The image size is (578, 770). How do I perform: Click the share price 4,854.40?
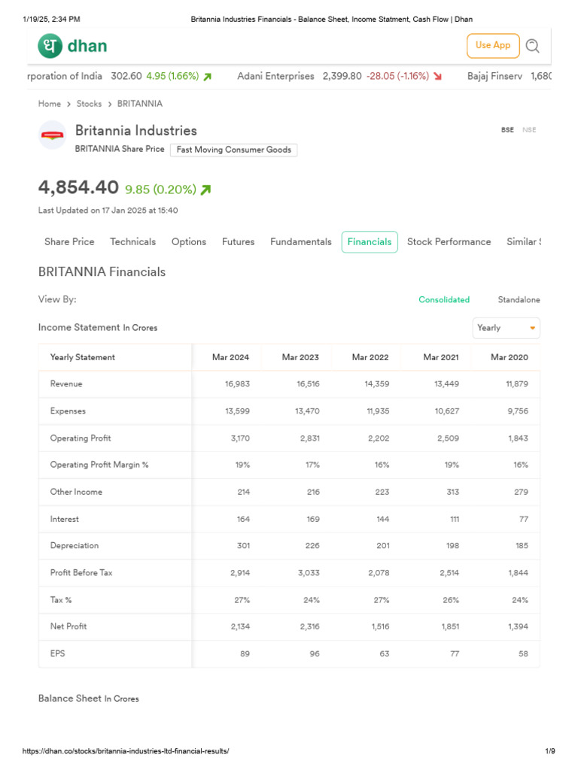[78, 187]
